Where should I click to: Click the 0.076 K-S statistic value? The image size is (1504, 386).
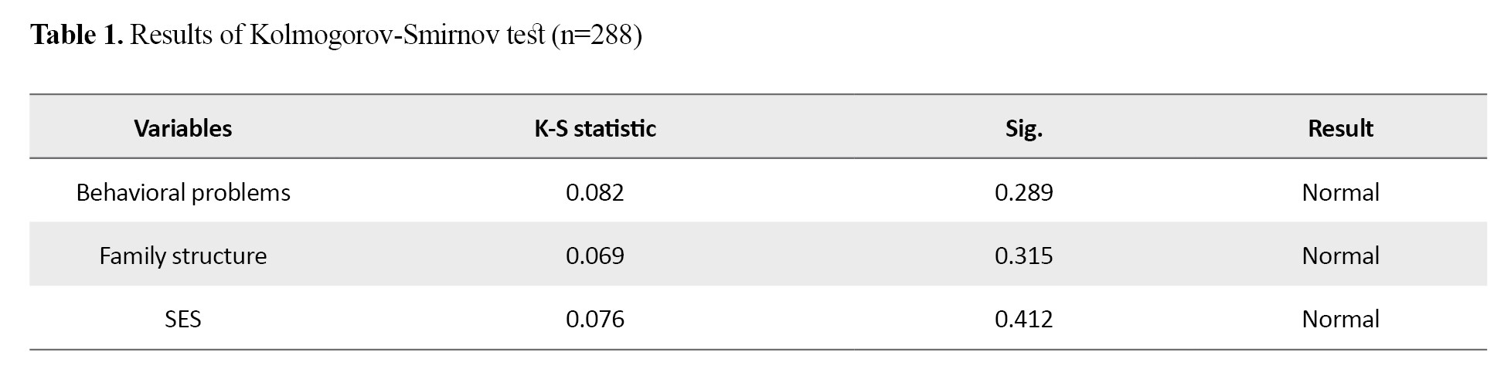595,319
